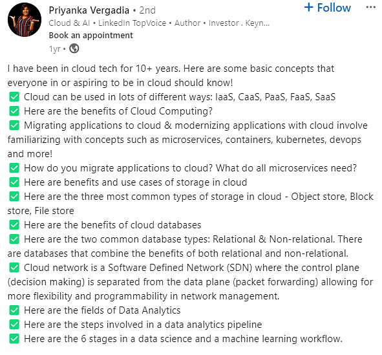Click checkmark beside benefits of cloud databases
The width and height of the screenshot is (382, 355).
pyautogui.click(x=14, y=224)
